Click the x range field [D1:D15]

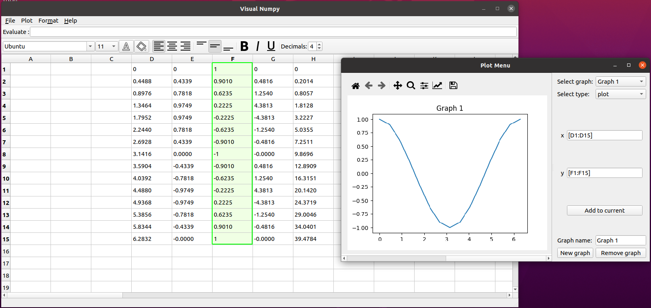point(605,135)
